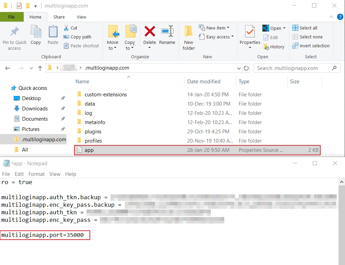345x265 pixels.
Task: Open Notepad View menu
Action: pos(55,174)
